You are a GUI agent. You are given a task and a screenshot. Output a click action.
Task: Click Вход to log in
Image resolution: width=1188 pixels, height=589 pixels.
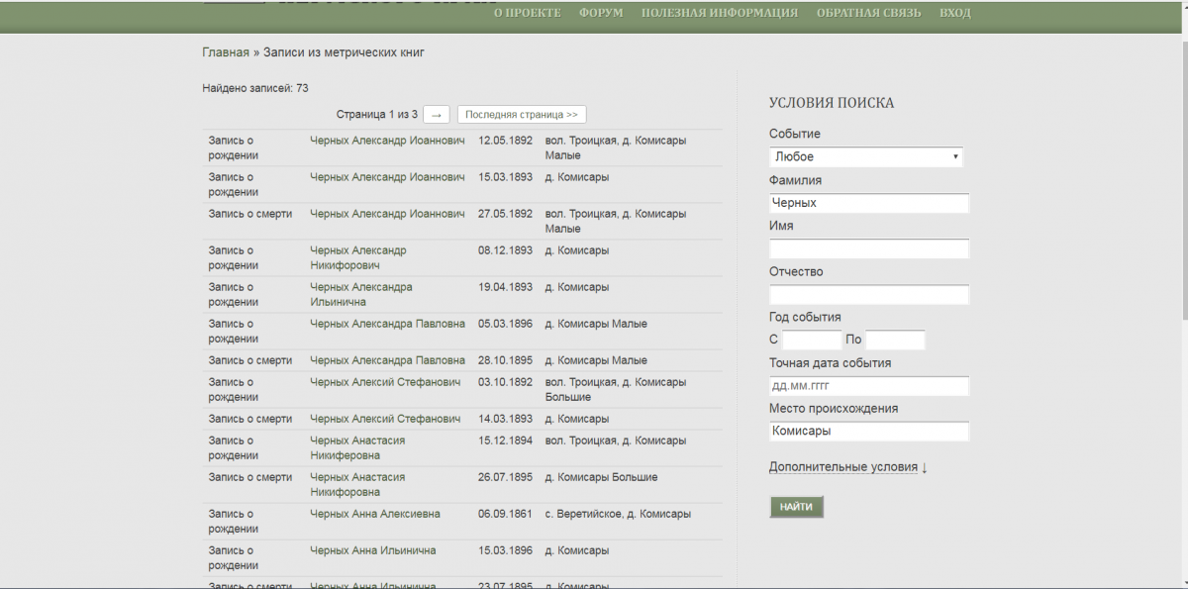[x=954, y=13]
